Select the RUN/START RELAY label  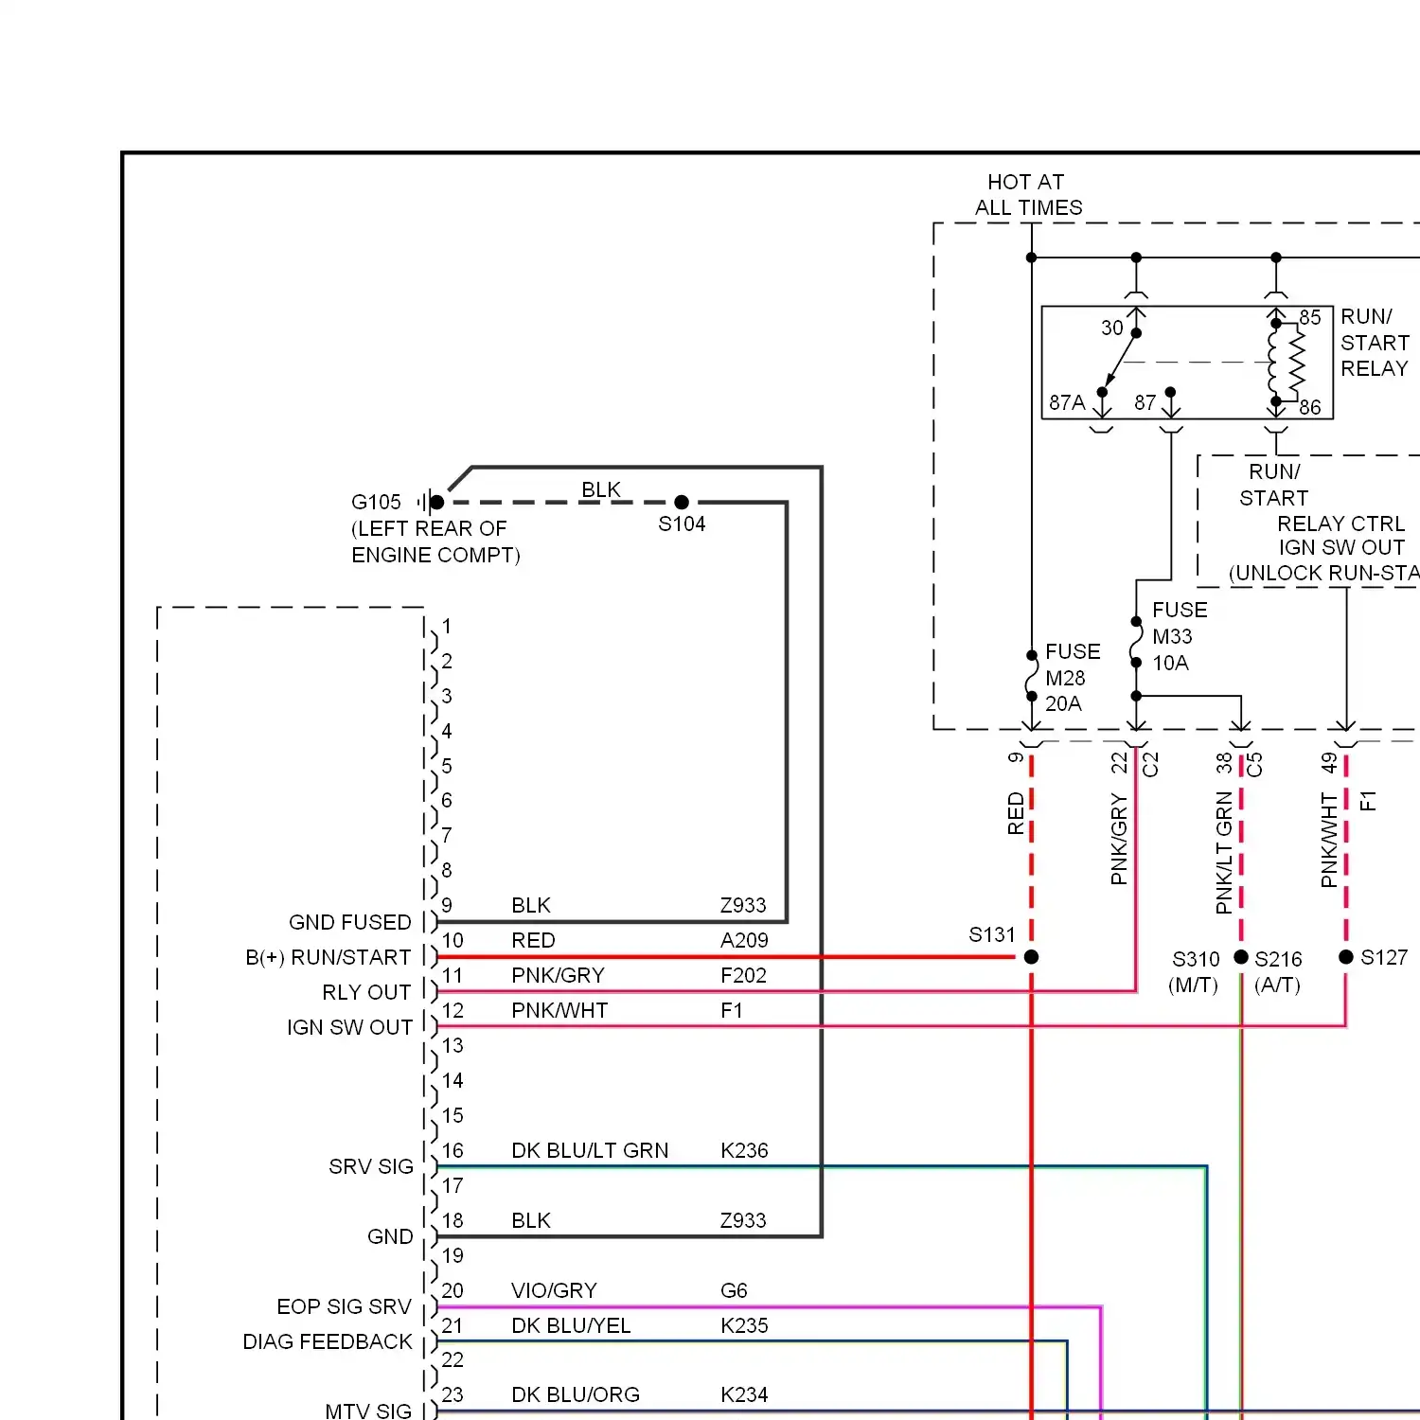coord(1375,343)
